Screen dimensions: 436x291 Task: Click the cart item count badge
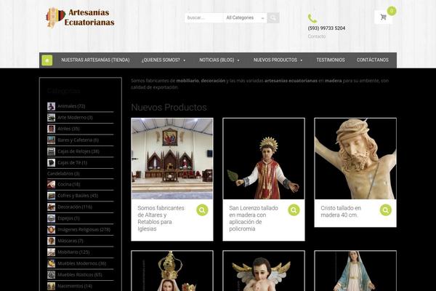[x=392, y=11]
